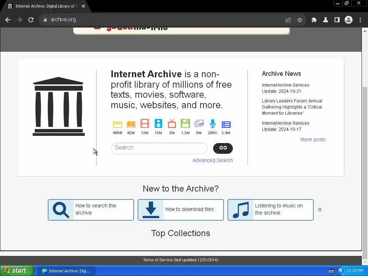The image size is (368, 276).
Task: Click the system tray keyboard icon
Action: click(x=331, y=271)
